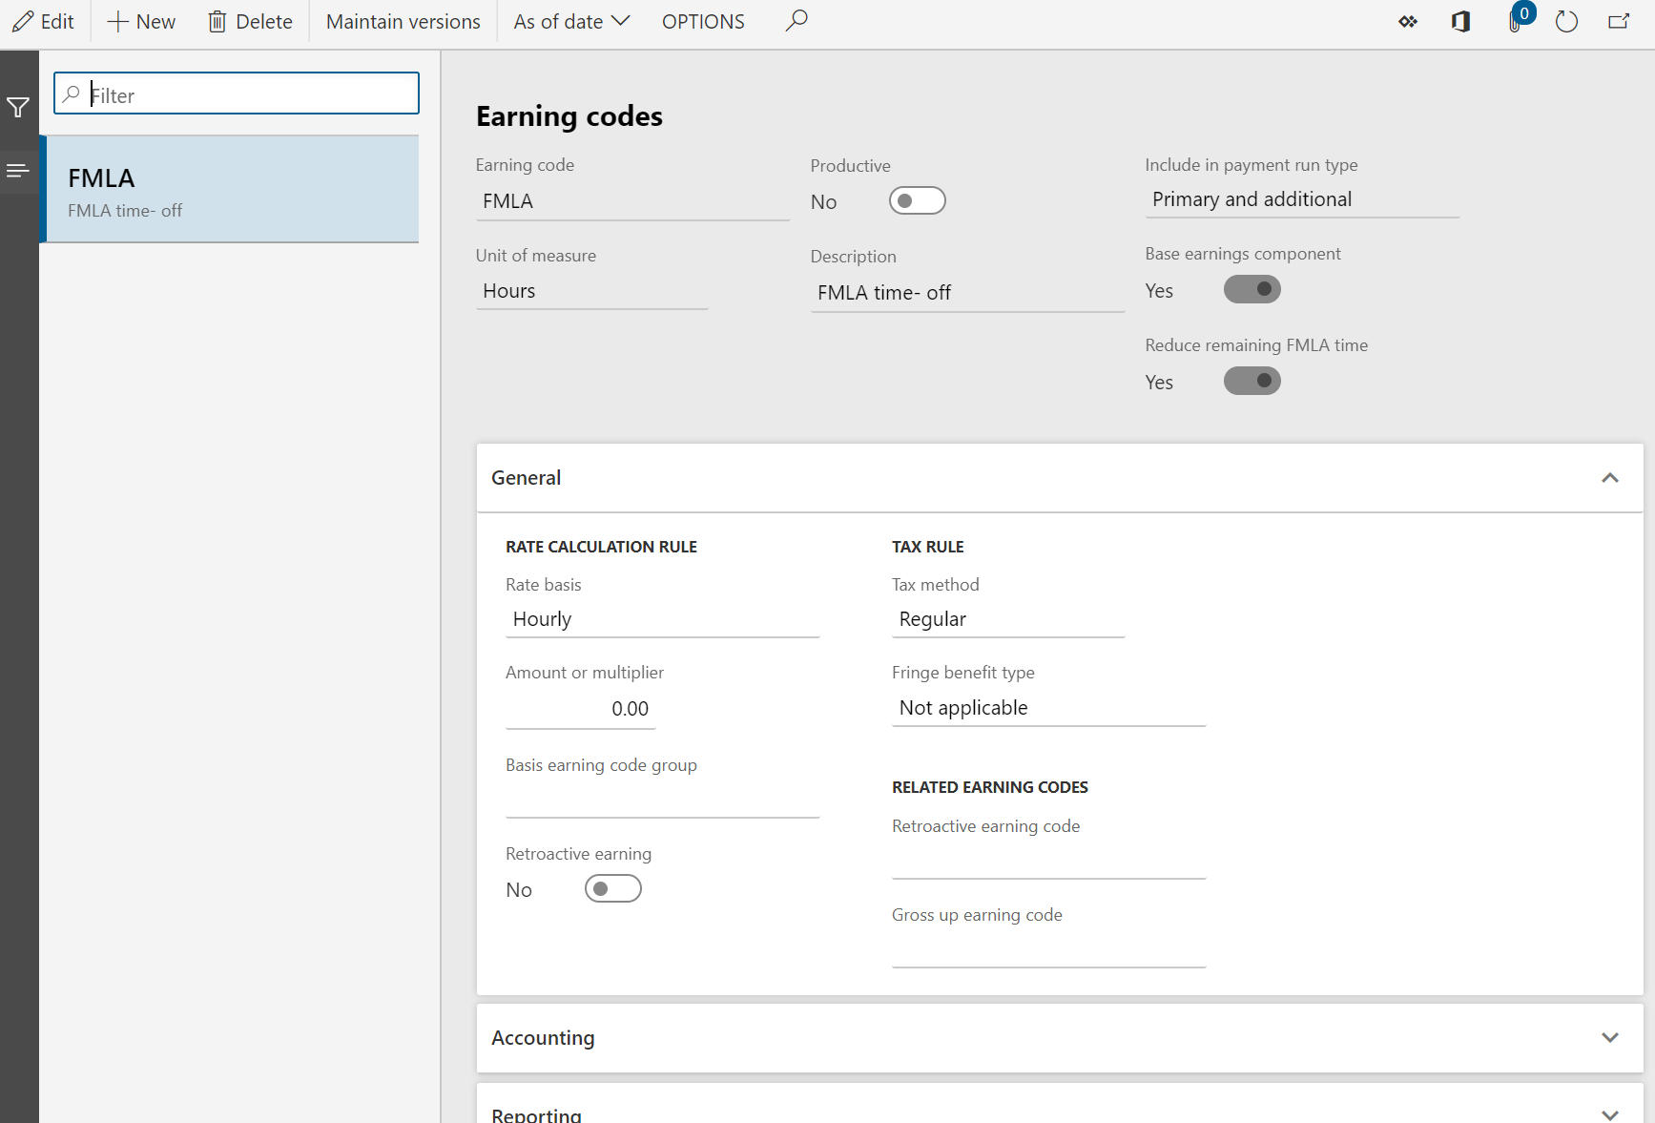Viewport: 1655px width, 1123px height.
Task: Click Maintain versions in action bar
Action: coord(403,21)
